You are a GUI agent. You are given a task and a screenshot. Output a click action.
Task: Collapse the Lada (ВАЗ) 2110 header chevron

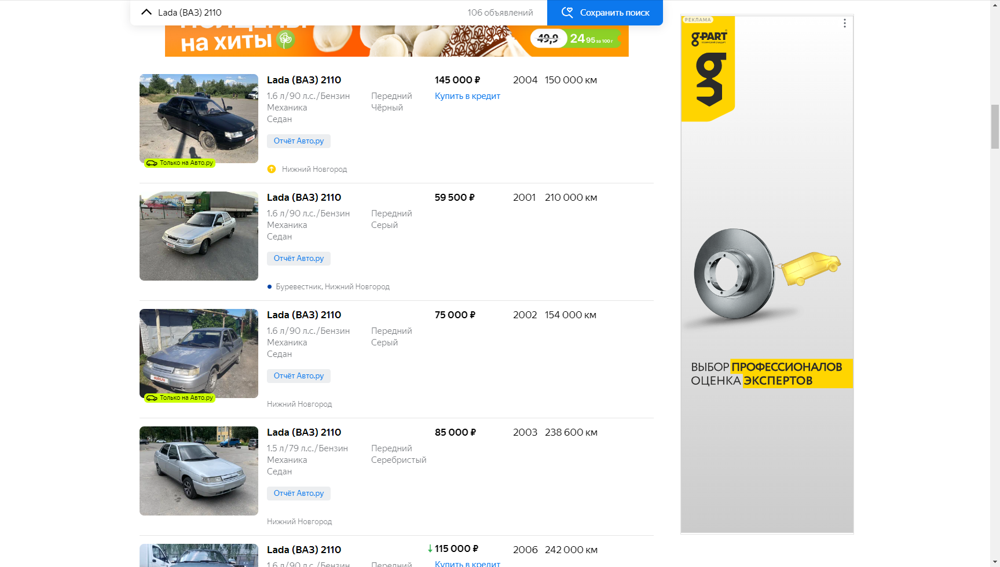point(146,12)
